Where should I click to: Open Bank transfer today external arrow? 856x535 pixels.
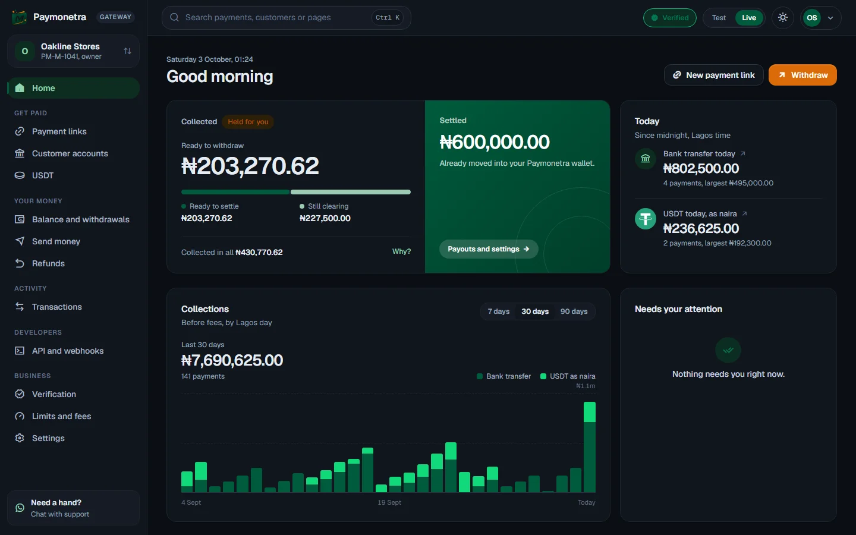[x=743, y=153]
